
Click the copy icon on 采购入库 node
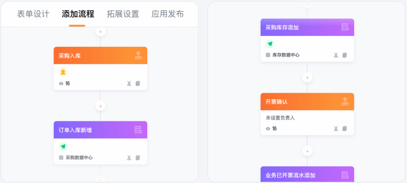(138, 84)
